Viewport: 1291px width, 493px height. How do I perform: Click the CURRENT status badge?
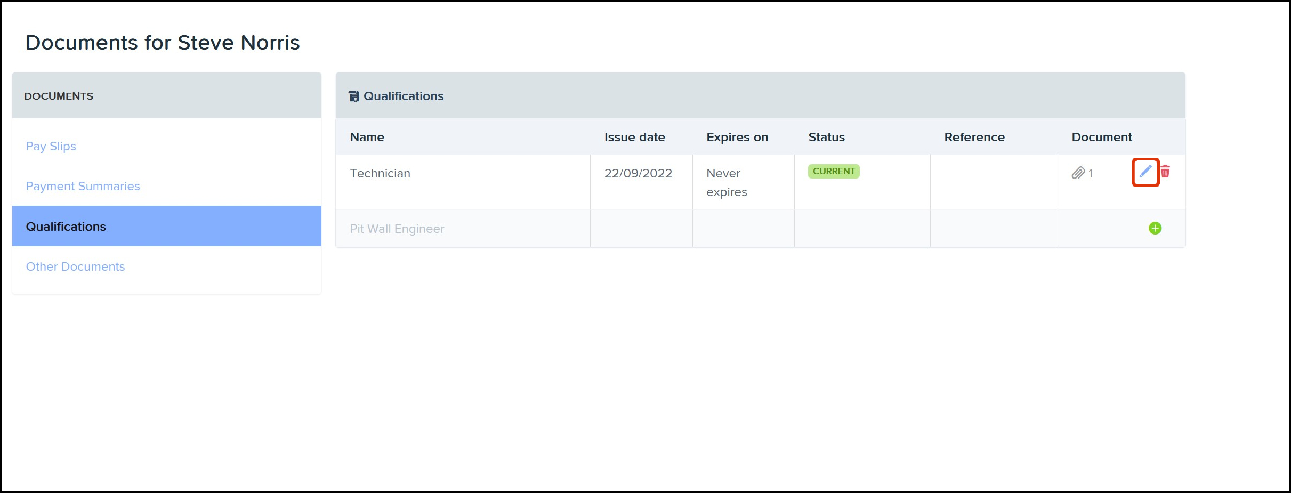(834, 171)
